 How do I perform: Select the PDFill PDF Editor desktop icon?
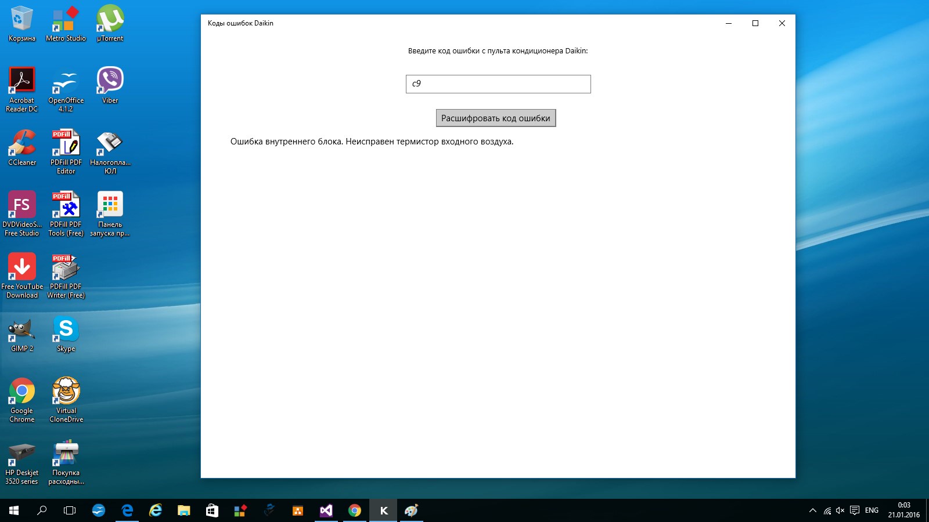[x=66, y=151]
